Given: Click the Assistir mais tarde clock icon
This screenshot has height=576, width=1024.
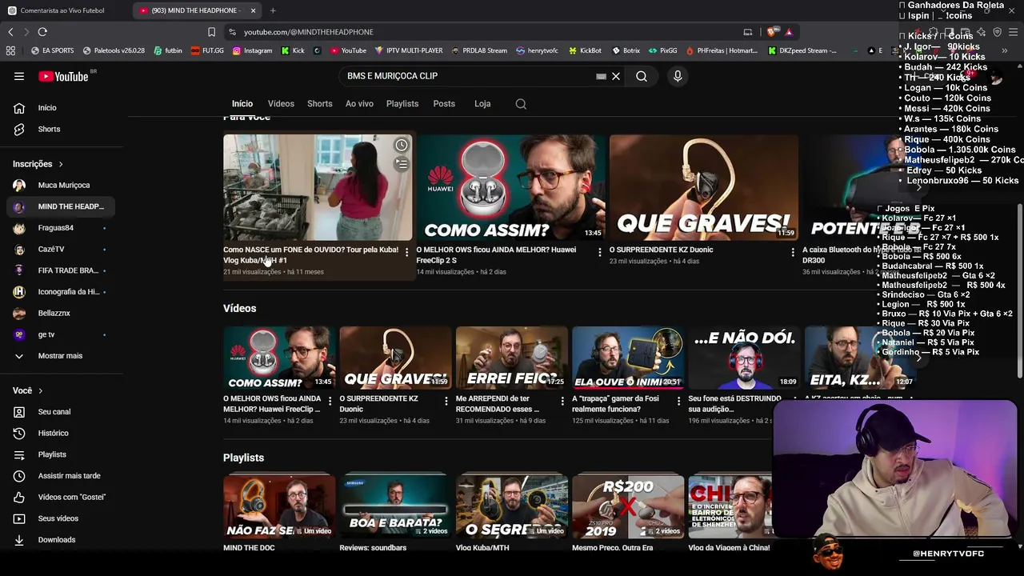Looking at the screenshot, I should point(19,476).
